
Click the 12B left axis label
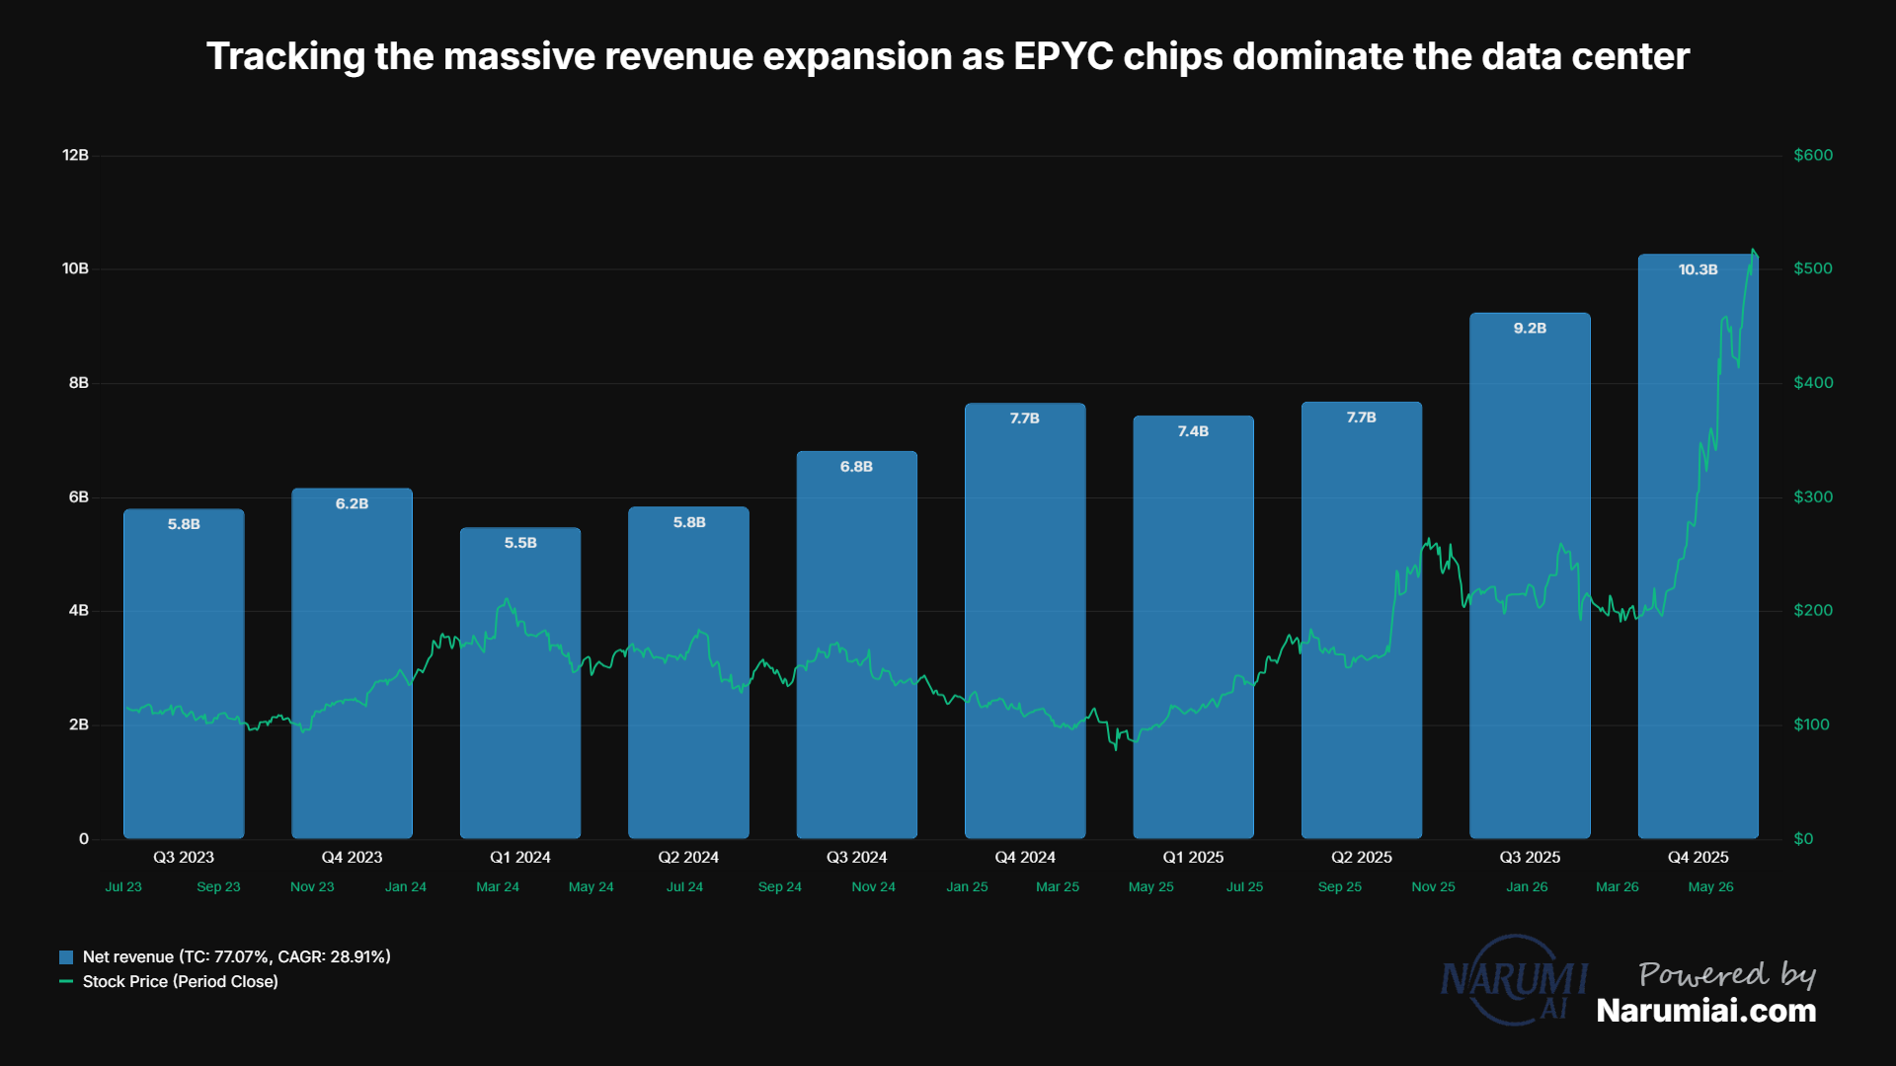[x=76, y=155]
